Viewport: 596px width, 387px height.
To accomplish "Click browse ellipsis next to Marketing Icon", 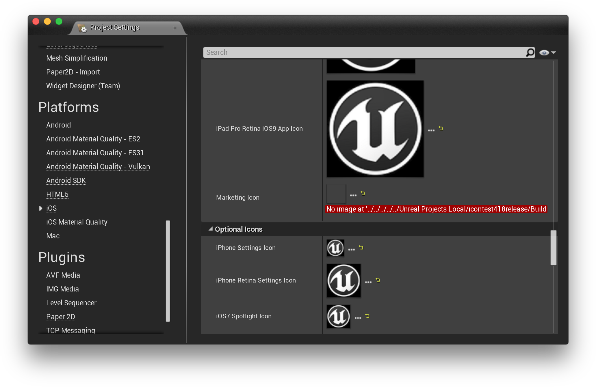I will coord(353,195).
